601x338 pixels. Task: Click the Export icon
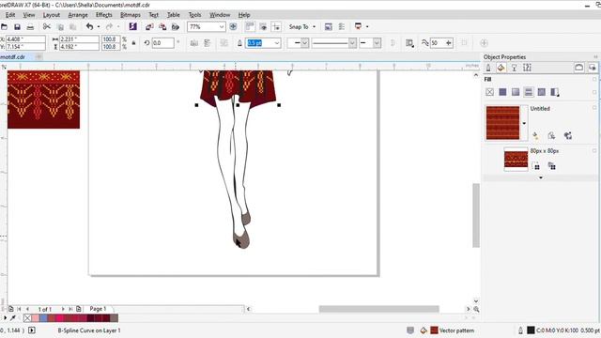(162, 27)
